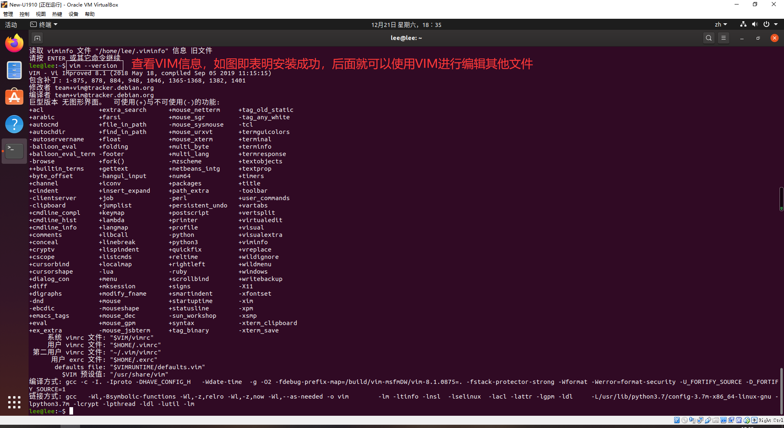Image resolution: width=784 pixels, height=428 pixels.
Task: Click VirtualBox display status icon
Action: pos(723,420)
